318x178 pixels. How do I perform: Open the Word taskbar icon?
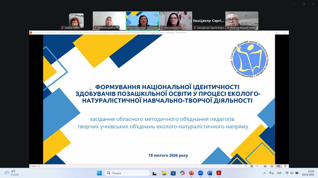(210, 173)
